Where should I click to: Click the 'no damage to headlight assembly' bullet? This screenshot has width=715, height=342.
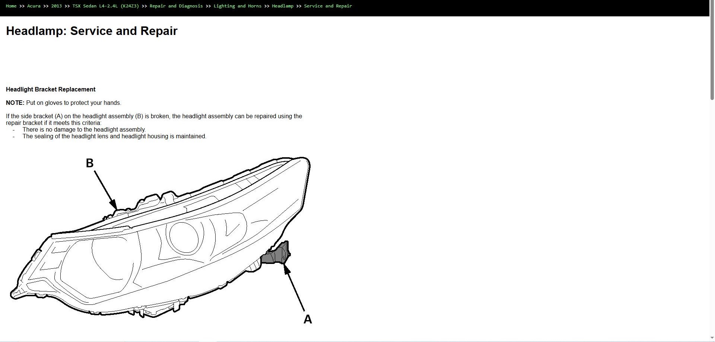[84, 130]
